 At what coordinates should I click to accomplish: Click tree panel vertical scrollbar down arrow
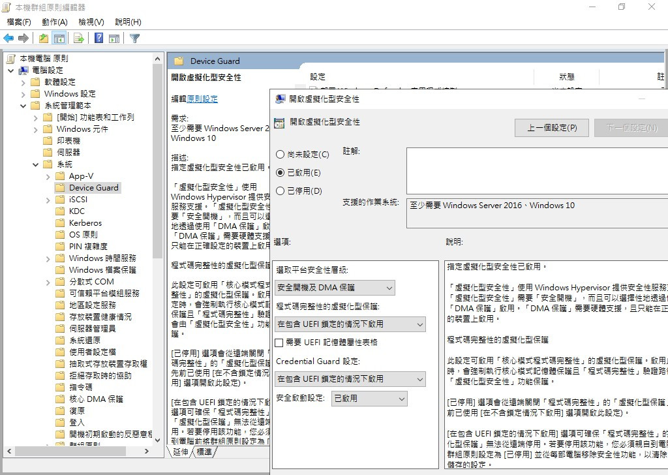click(158, 440)
